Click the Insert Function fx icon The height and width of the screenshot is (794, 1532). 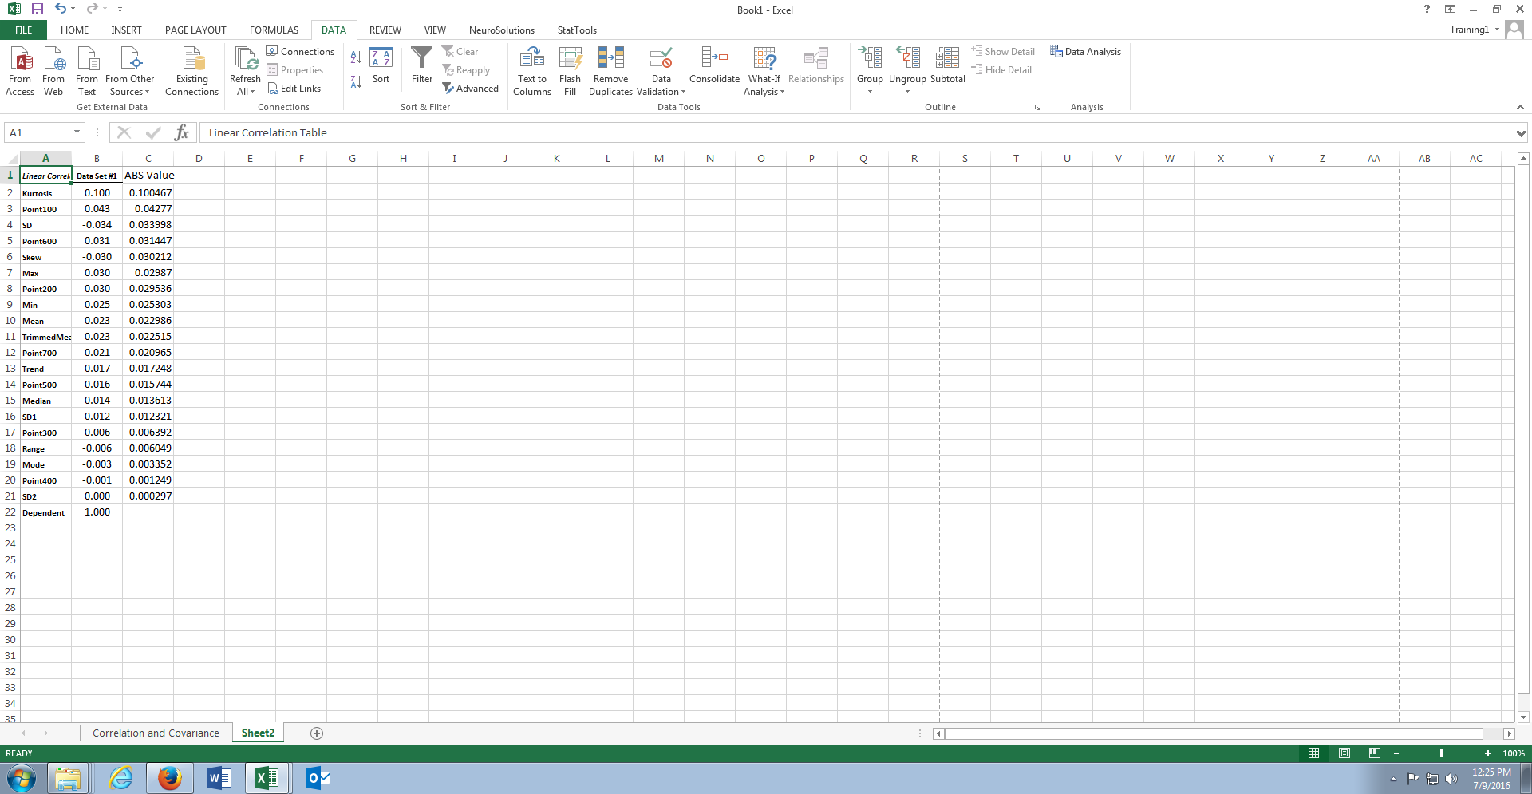coord(181,132)
